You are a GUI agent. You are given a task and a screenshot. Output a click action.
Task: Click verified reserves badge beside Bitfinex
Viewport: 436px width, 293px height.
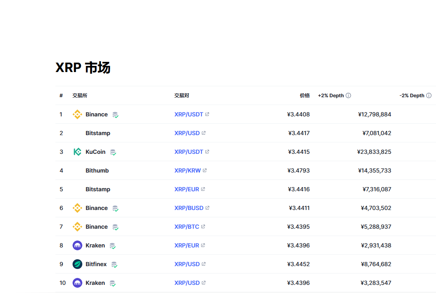point(114,265)
